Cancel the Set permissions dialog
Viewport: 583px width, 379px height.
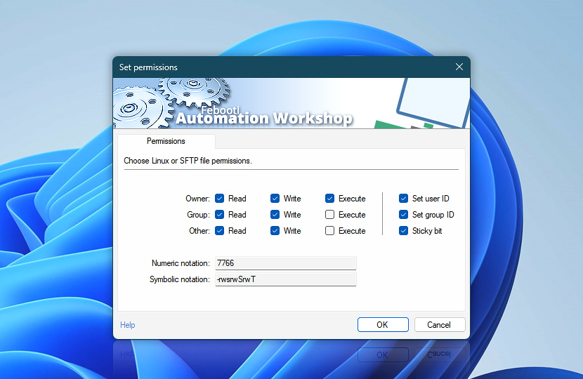[x=440, y=325]
